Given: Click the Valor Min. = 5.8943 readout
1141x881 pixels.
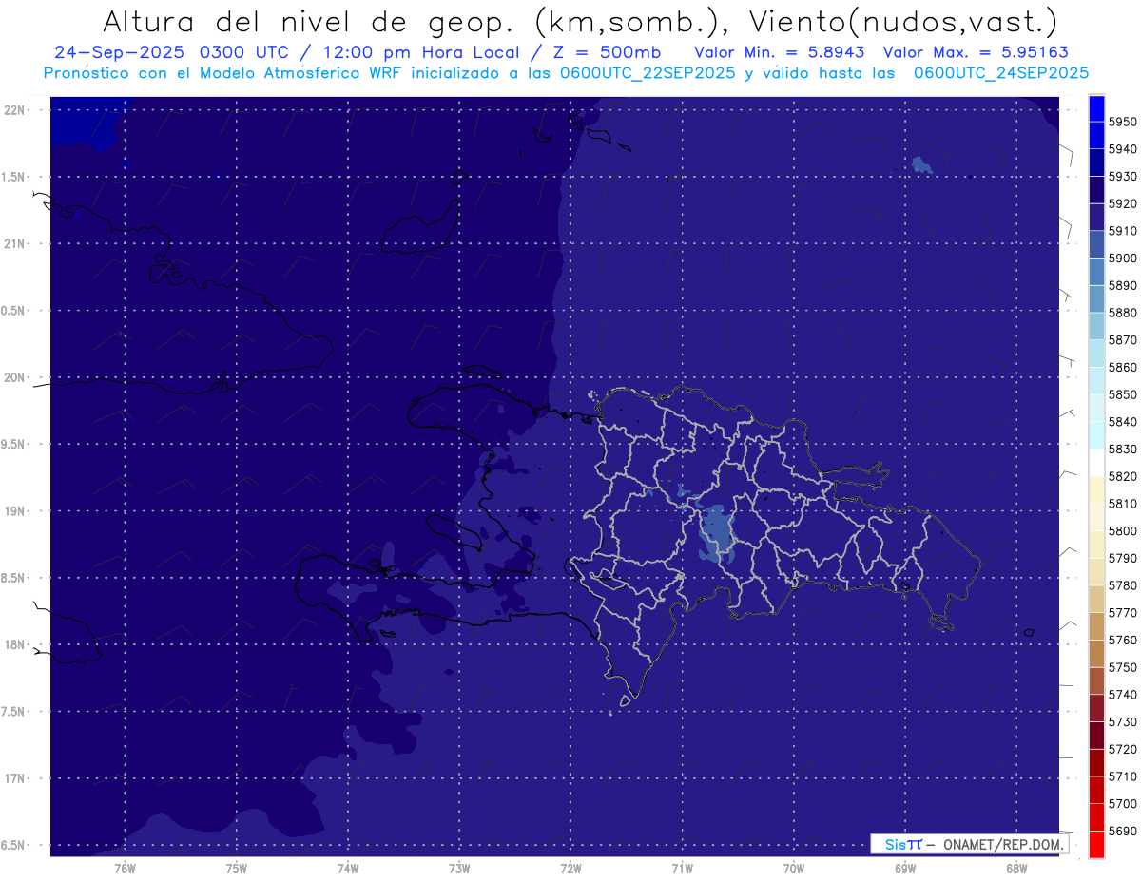Looking at the screenshot, I should (x=779, y=52).
